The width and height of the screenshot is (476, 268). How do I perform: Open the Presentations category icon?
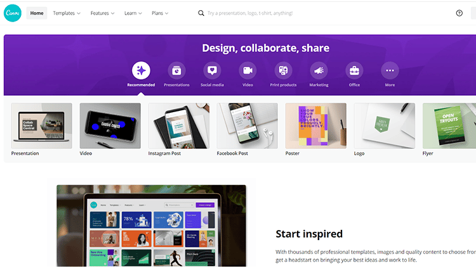(176, 70)
